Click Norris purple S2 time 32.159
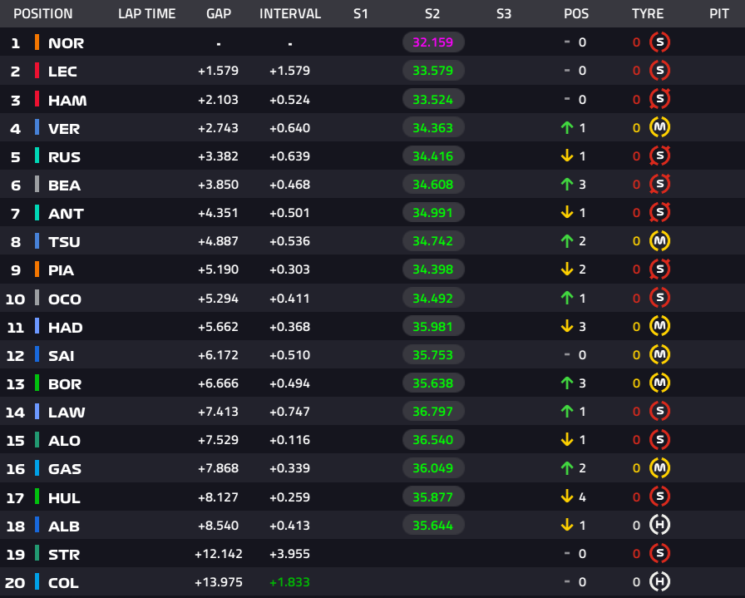The width and height of the screenshot is (745, 598). click(x=432, y=42)
